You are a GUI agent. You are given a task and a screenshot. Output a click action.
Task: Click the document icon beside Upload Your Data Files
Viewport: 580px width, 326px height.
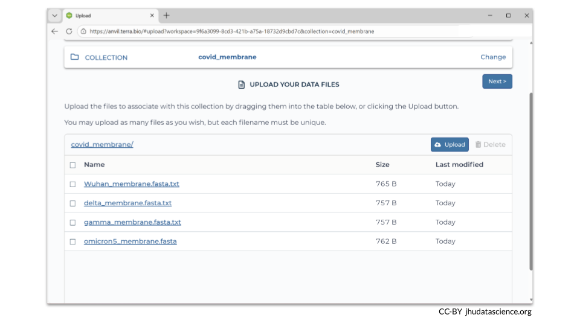241,85
